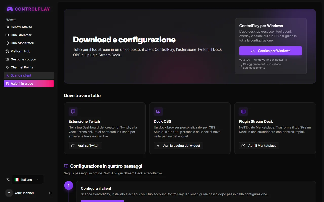Click the Windows 10 o Windows 11 text
The height and width of the screenshot is (202, 324).
click(x=270, y=60)
